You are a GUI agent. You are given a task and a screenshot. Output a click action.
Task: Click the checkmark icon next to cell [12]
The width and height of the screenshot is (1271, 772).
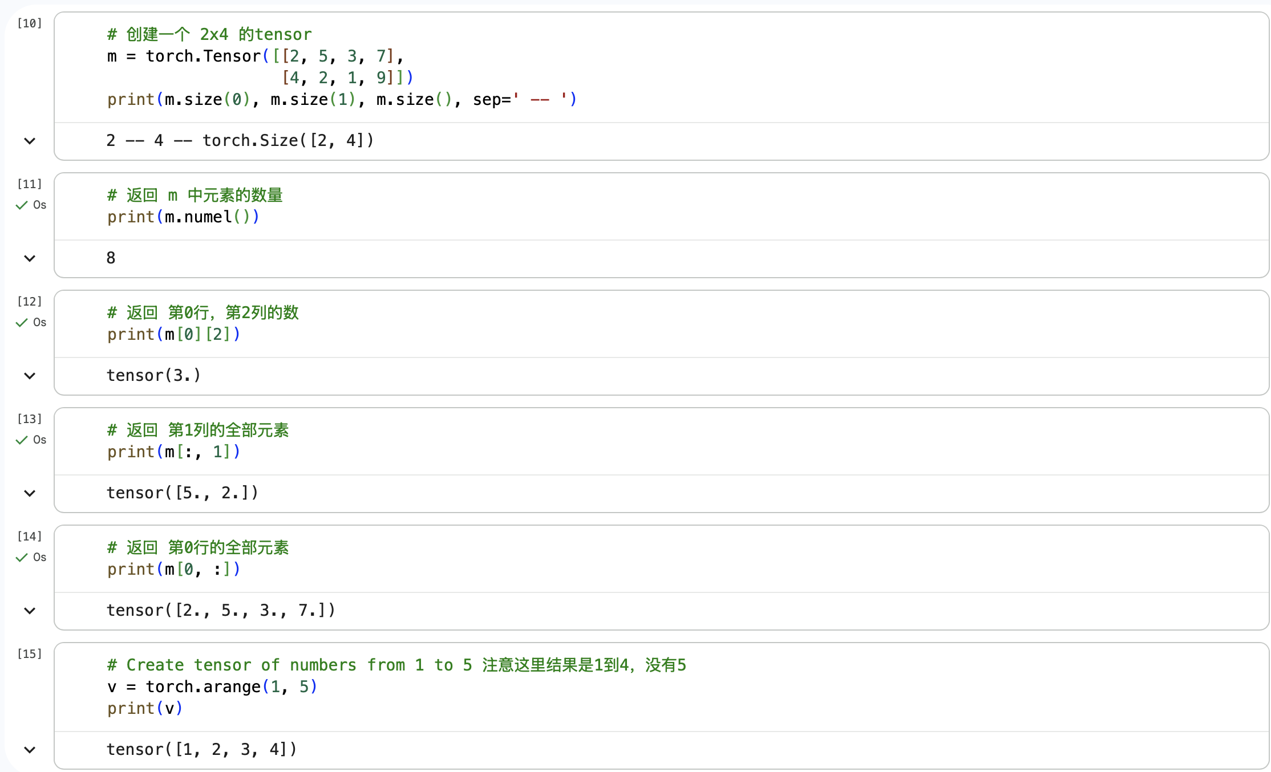click(21, 323)
